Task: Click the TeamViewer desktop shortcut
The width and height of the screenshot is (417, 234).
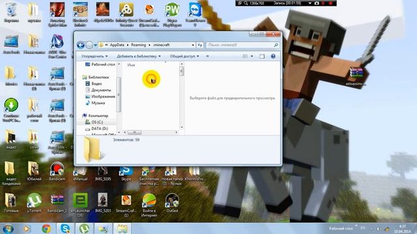Action: point(195,14)
